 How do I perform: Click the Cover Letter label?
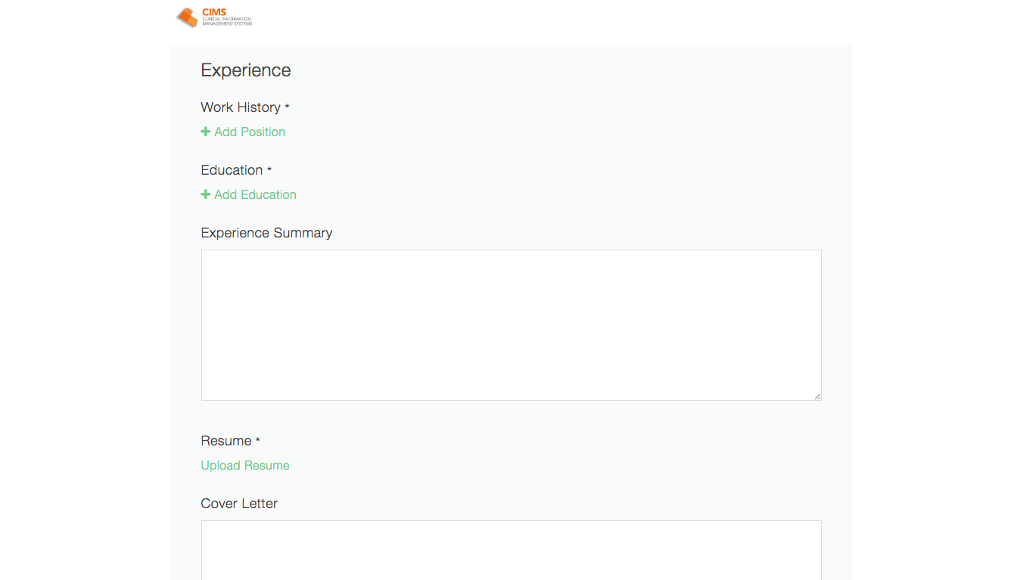(x=239, y=504)
